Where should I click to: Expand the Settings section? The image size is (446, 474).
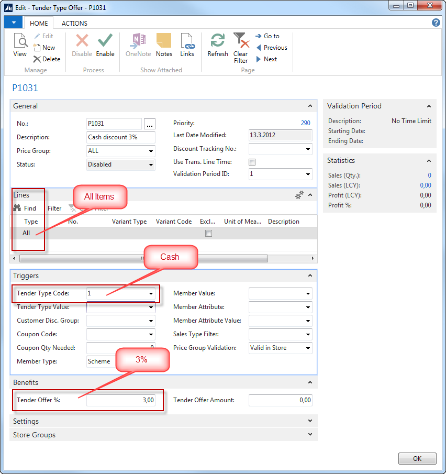(310, 421)
